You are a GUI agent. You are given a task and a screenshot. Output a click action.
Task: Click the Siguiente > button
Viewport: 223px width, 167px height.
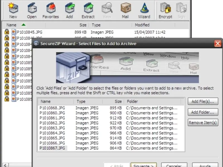(x=144, y=165)
